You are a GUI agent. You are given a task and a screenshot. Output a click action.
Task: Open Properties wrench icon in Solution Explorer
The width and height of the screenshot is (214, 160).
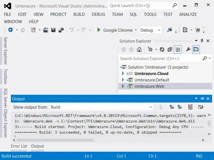(188, 49)
